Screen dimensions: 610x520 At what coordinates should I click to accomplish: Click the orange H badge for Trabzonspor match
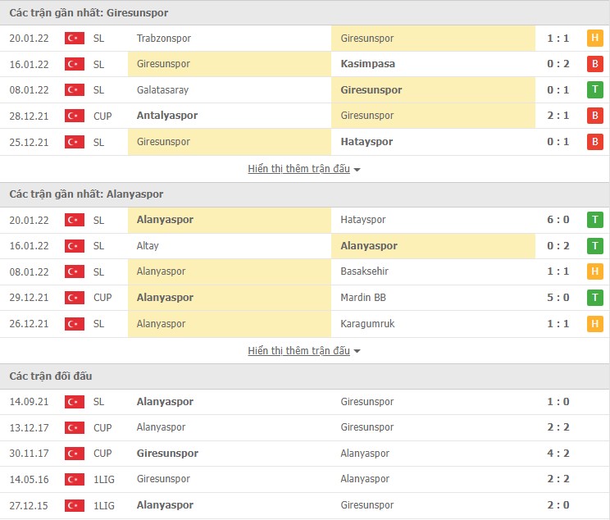(594, 38)
